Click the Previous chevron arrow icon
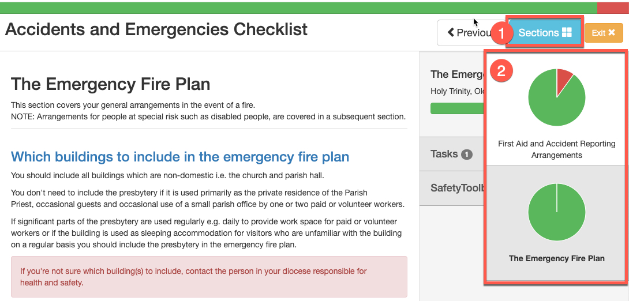This screenshot has width=629, height=301. click(x=451, y=32)
